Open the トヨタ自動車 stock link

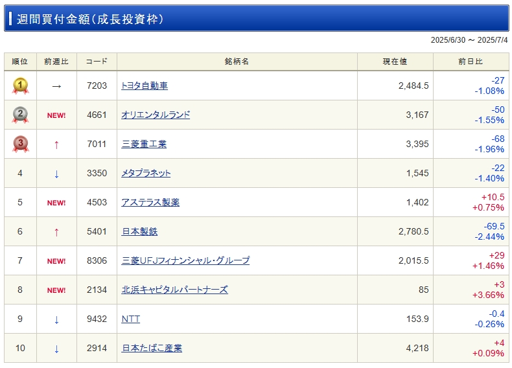tap(145, 86)
